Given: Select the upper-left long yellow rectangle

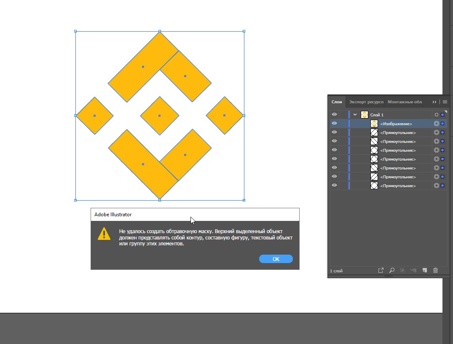Looking at the screenshot, I should coord(143,67).
